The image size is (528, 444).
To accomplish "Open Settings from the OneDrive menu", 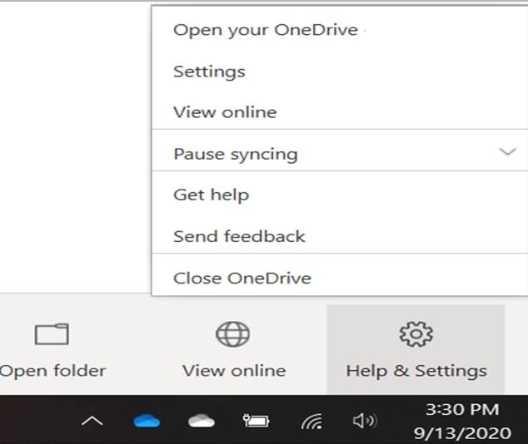I will click(x=209, y=72).
